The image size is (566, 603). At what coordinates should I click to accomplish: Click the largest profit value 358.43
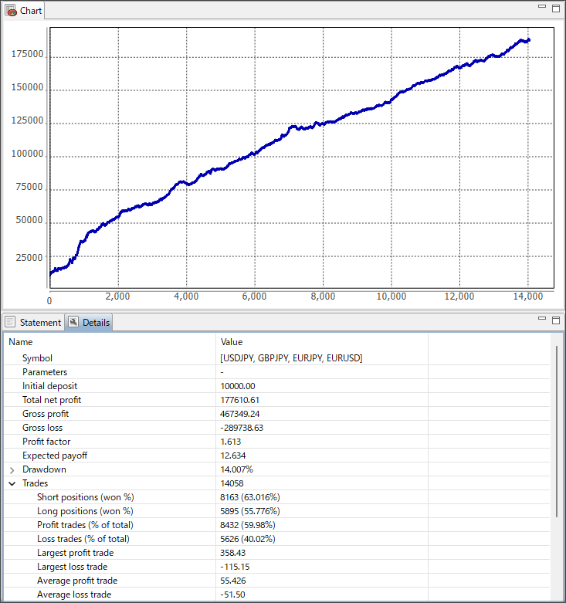tap(232, 553)
